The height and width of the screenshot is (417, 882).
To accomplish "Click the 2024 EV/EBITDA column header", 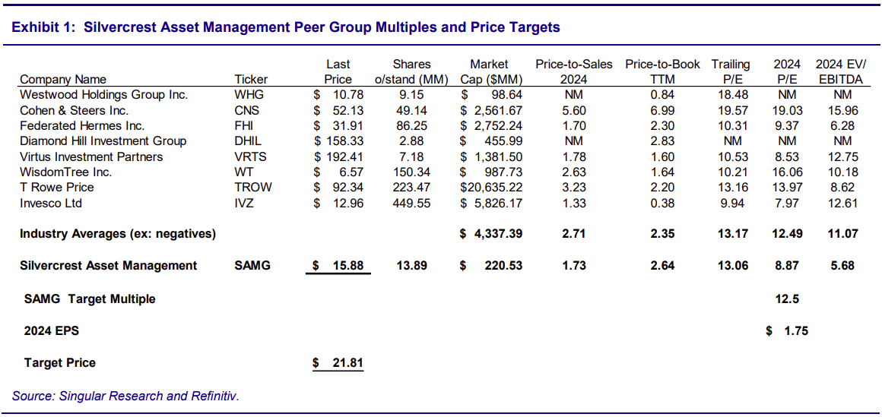I will [841, 71].
